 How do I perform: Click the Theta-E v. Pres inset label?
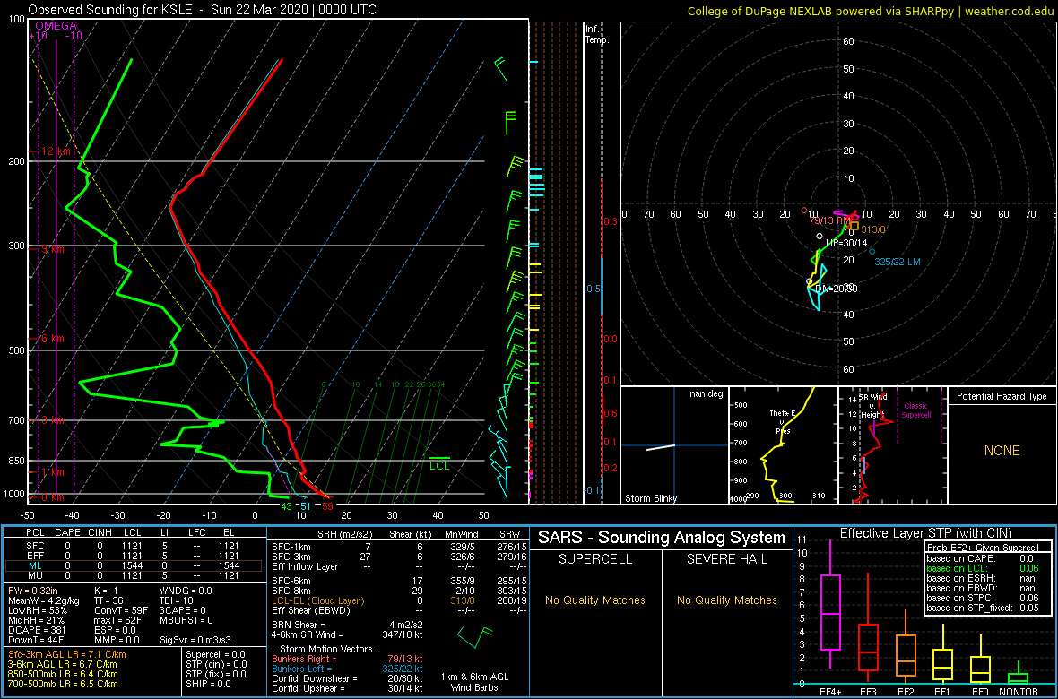(783, 422)
